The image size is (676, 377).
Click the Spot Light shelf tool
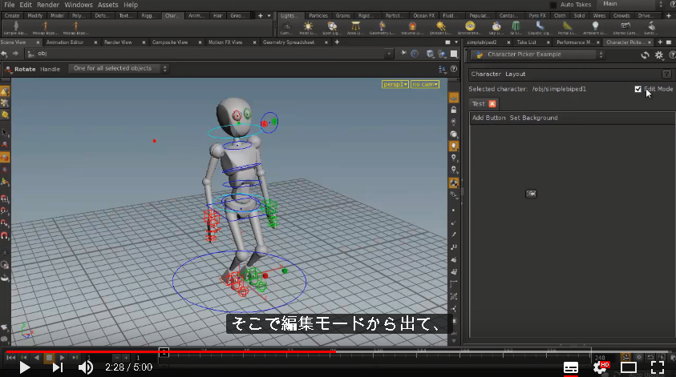(331, 28)
